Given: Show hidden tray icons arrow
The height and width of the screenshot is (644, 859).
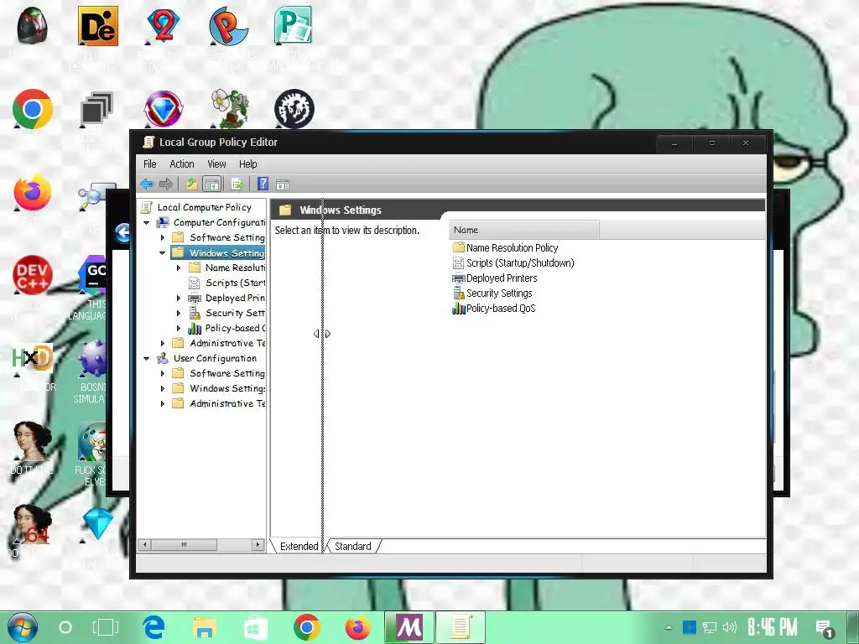Looking at the screenshot, I should [669, 627].
